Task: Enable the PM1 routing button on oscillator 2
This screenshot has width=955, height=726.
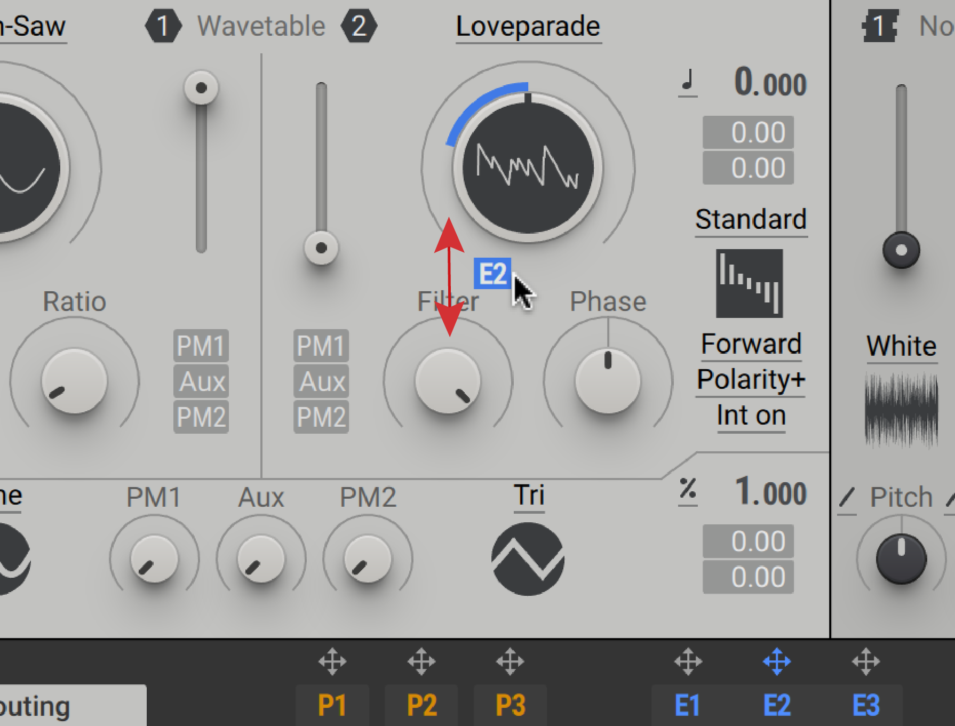Action: pyautogui.click(x=321, y=346)
